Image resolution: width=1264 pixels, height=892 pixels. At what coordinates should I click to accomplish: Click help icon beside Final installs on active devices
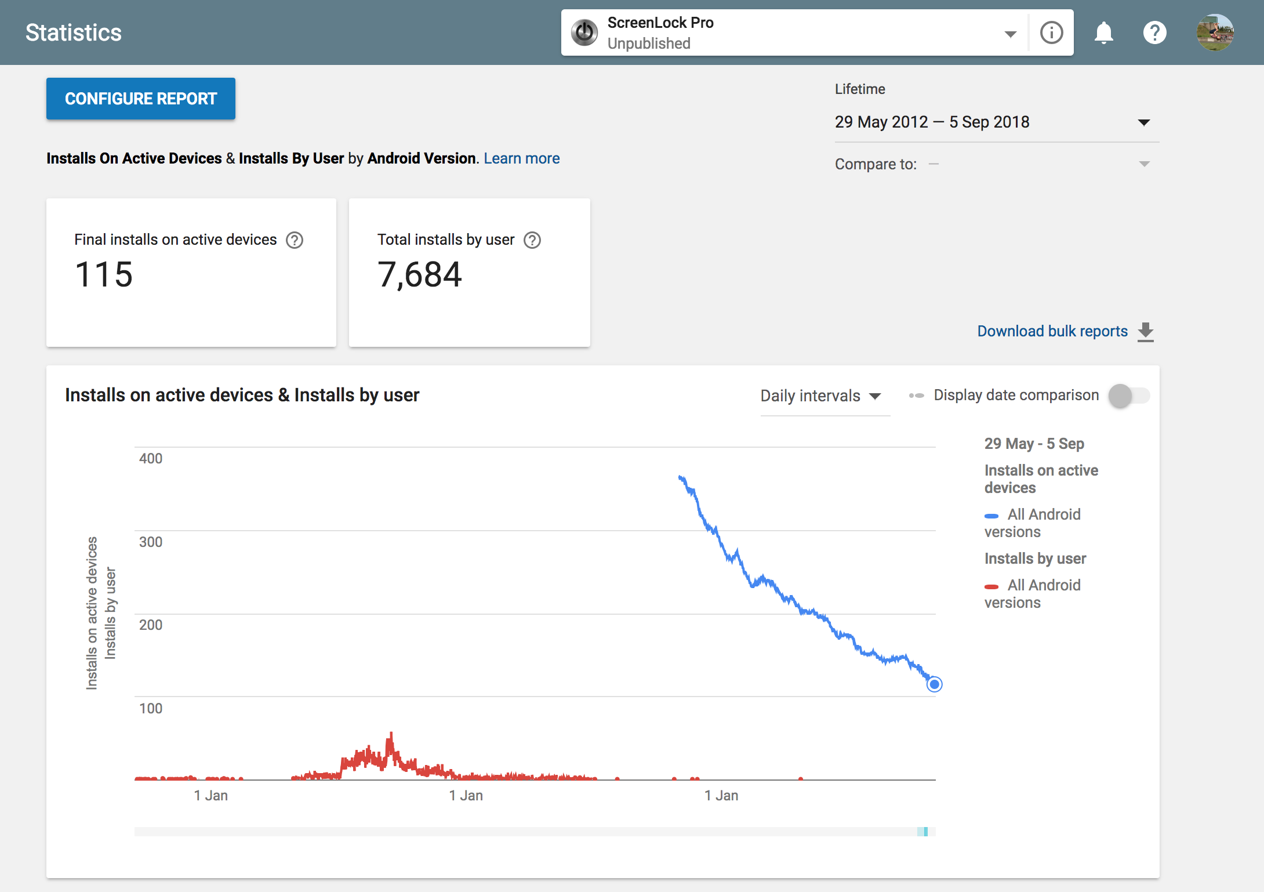295,240
